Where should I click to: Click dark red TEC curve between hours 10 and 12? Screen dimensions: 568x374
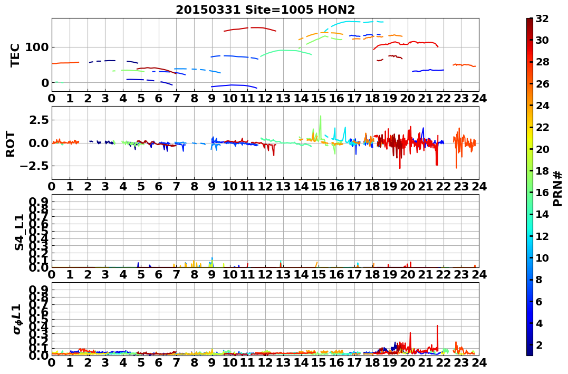coord(250,28)
